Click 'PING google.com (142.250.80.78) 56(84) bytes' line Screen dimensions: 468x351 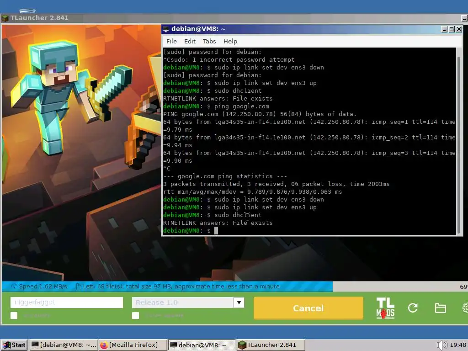point(260,114)
